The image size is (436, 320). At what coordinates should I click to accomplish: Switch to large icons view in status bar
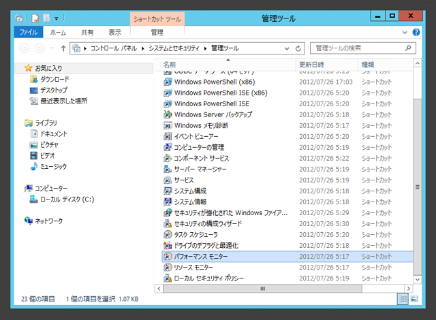(414, 299)
